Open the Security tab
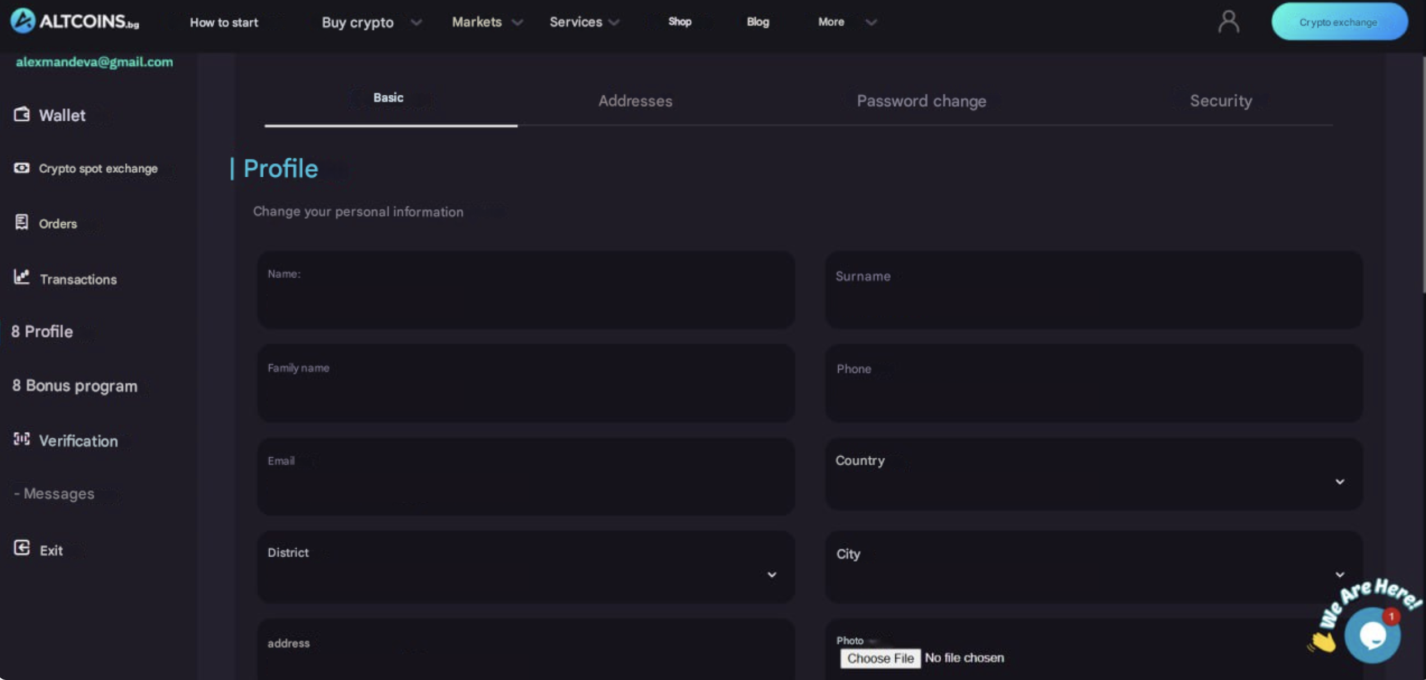The image size is (1426, 680). 1221,101
